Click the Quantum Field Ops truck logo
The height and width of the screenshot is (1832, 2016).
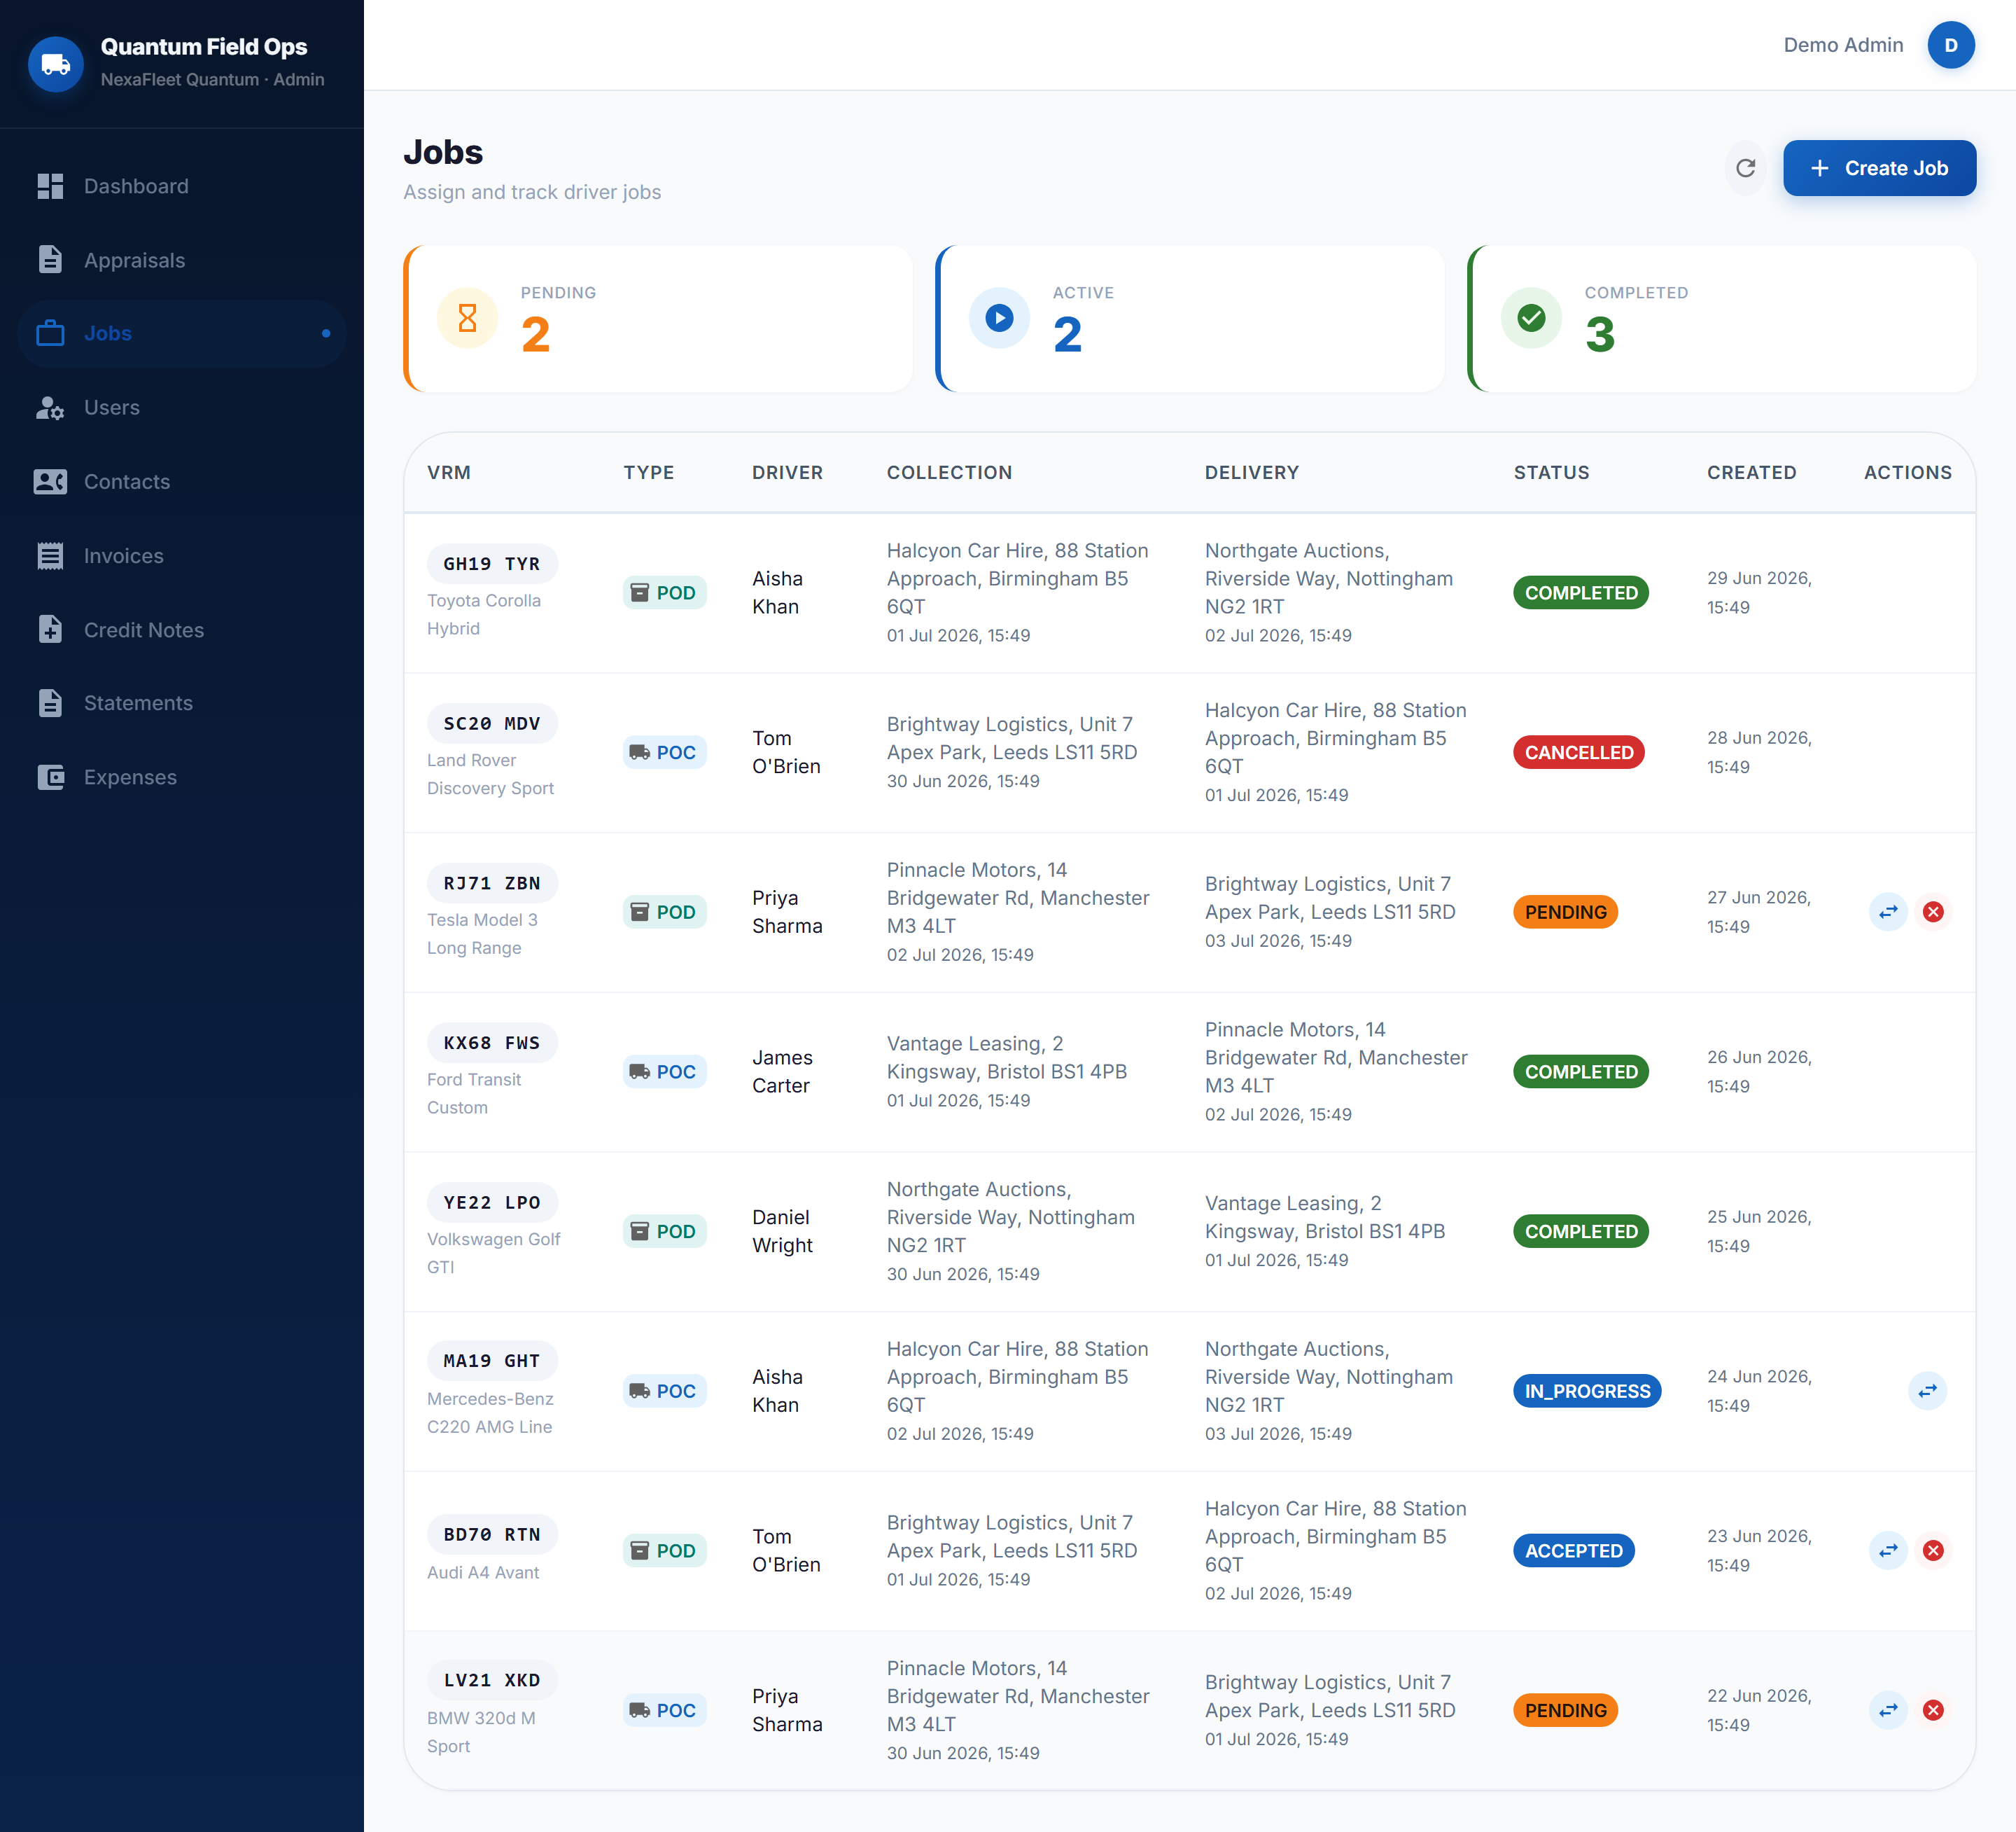pos(56,65)
